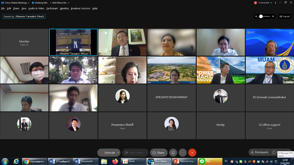Open Firefox from the taskbar

(x=115, y=161)
